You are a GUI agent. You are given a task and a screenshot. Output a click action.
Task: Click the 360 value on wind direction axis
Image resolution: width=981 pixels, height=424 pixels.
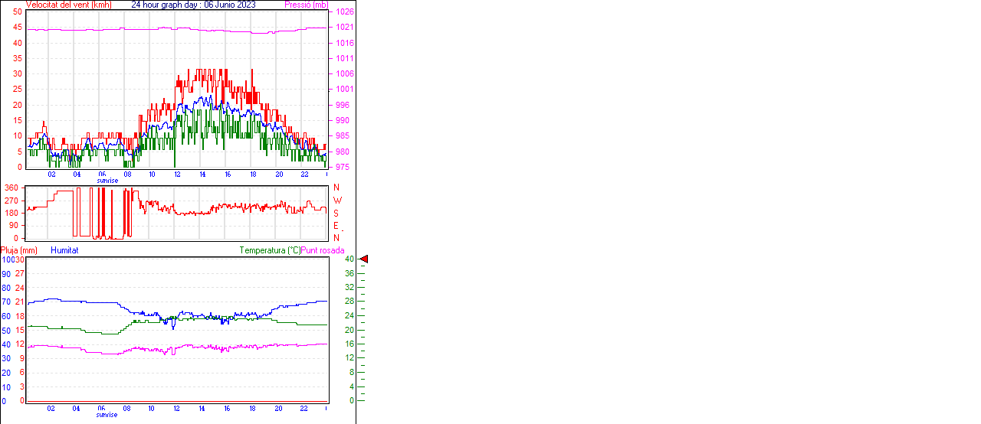[x=11, y=188]
